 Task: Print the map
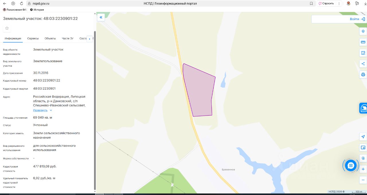[x=363, y=75]
